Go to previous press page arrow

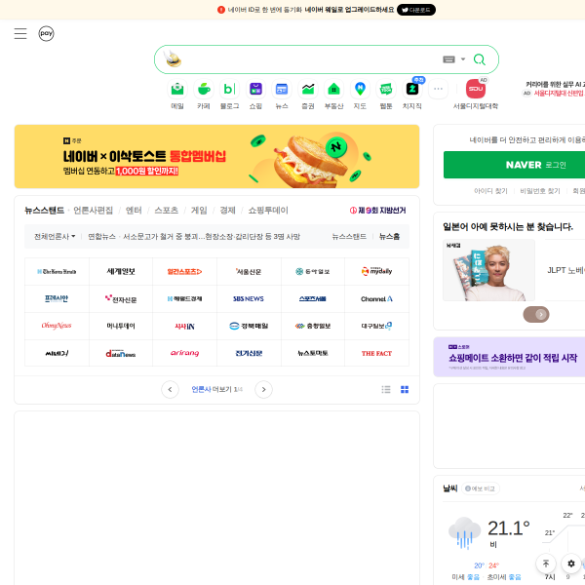click(170, 389)
